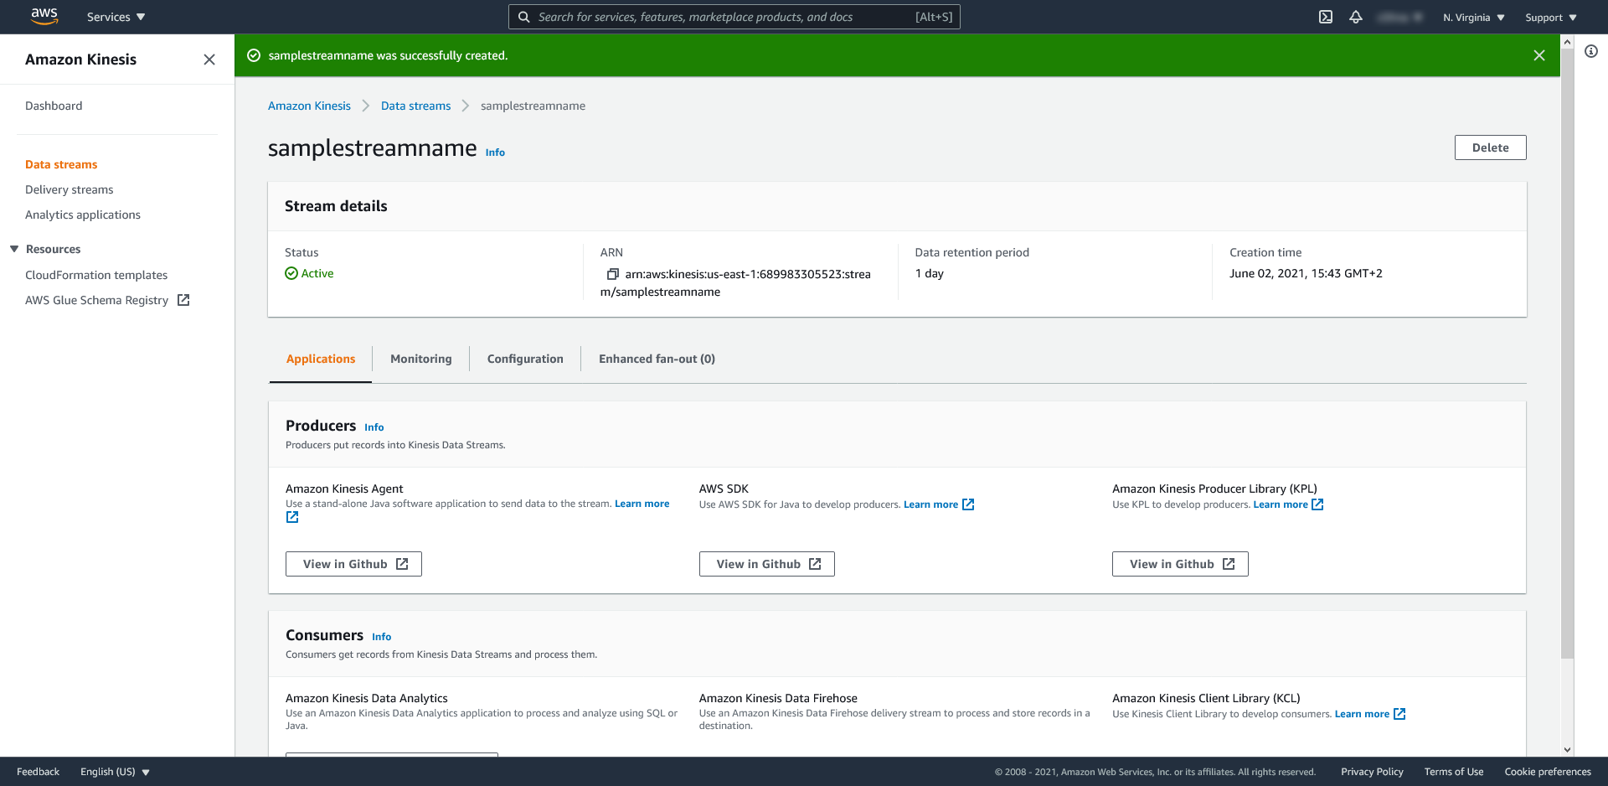Image resolution: width=1608 pixels, height=786 pixels.
Task: Open the Terms of Use link
Action: [1454, 772]
